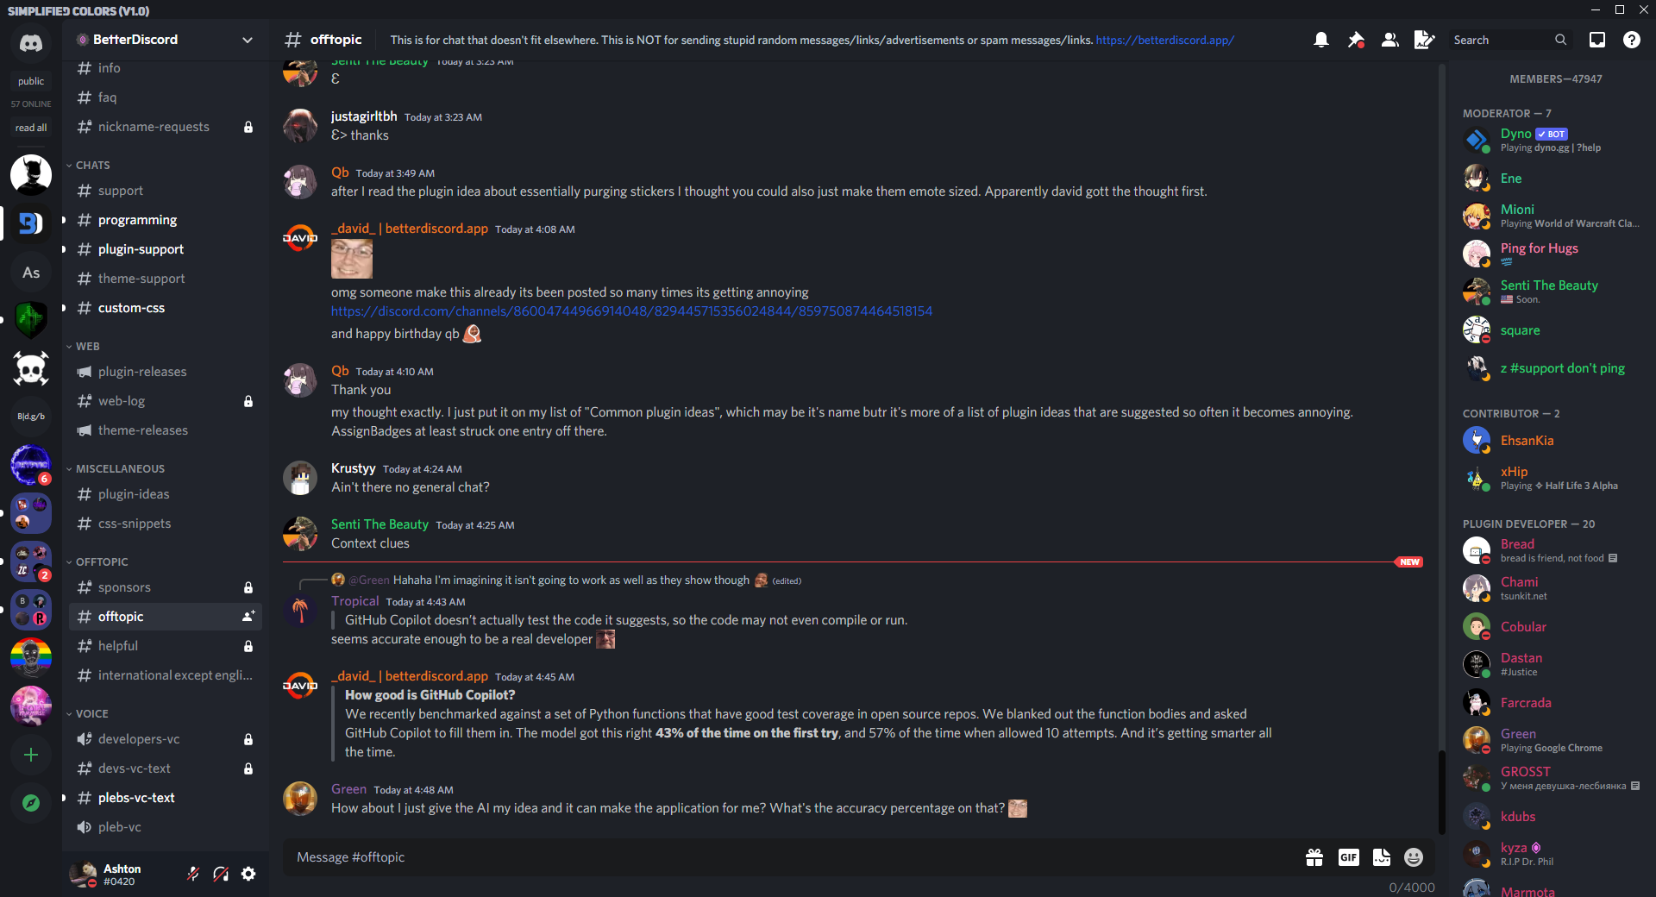The height and width of the screenshot is (897, 1656).
Task: Open Discord help via the question mark icon
Action: 1633,40
